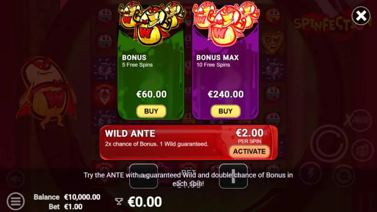This screenshot has height=212, width=377.
Task: Click the main spin button
Action: coord(329,143)
